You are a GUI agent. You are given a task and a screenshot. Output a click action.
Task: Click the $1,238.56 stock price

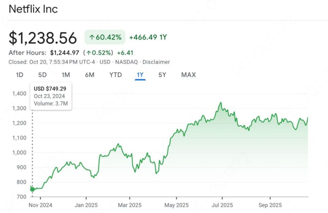tap(43, 38)
